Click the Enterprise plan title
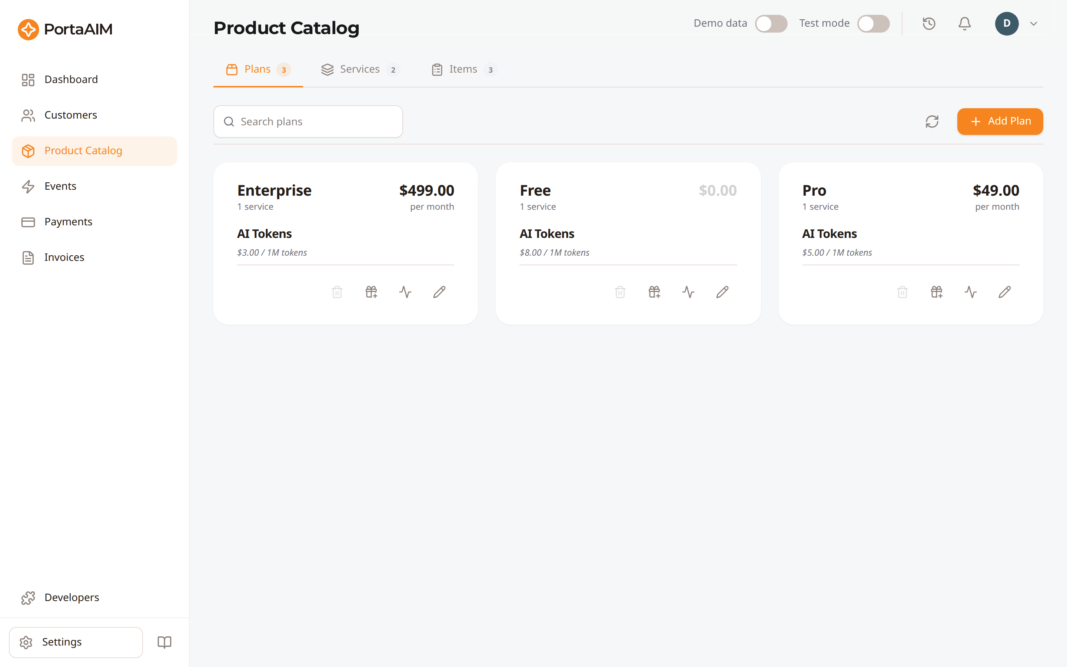Image resolution: width=1067 pixels, height=667 pixels. (274, 190)
